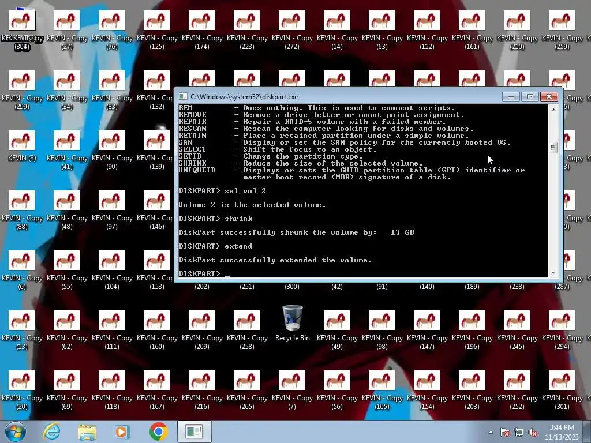
Task: Open Windows Explorer folder on taskbar
Action: [x=87, y=431]
